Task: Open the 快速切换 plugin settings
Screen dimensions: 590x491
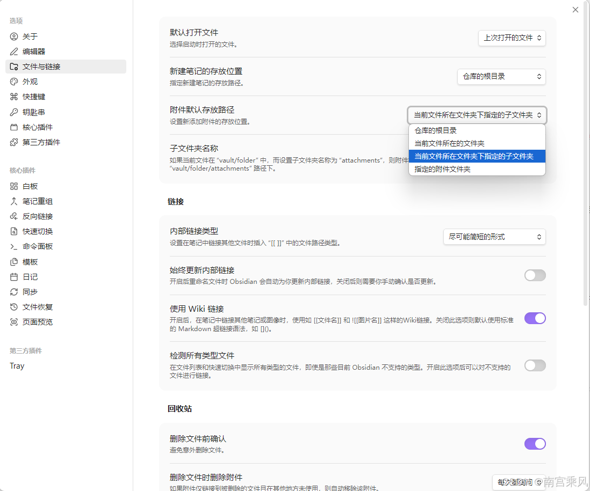Action: (x=66, y=231)
